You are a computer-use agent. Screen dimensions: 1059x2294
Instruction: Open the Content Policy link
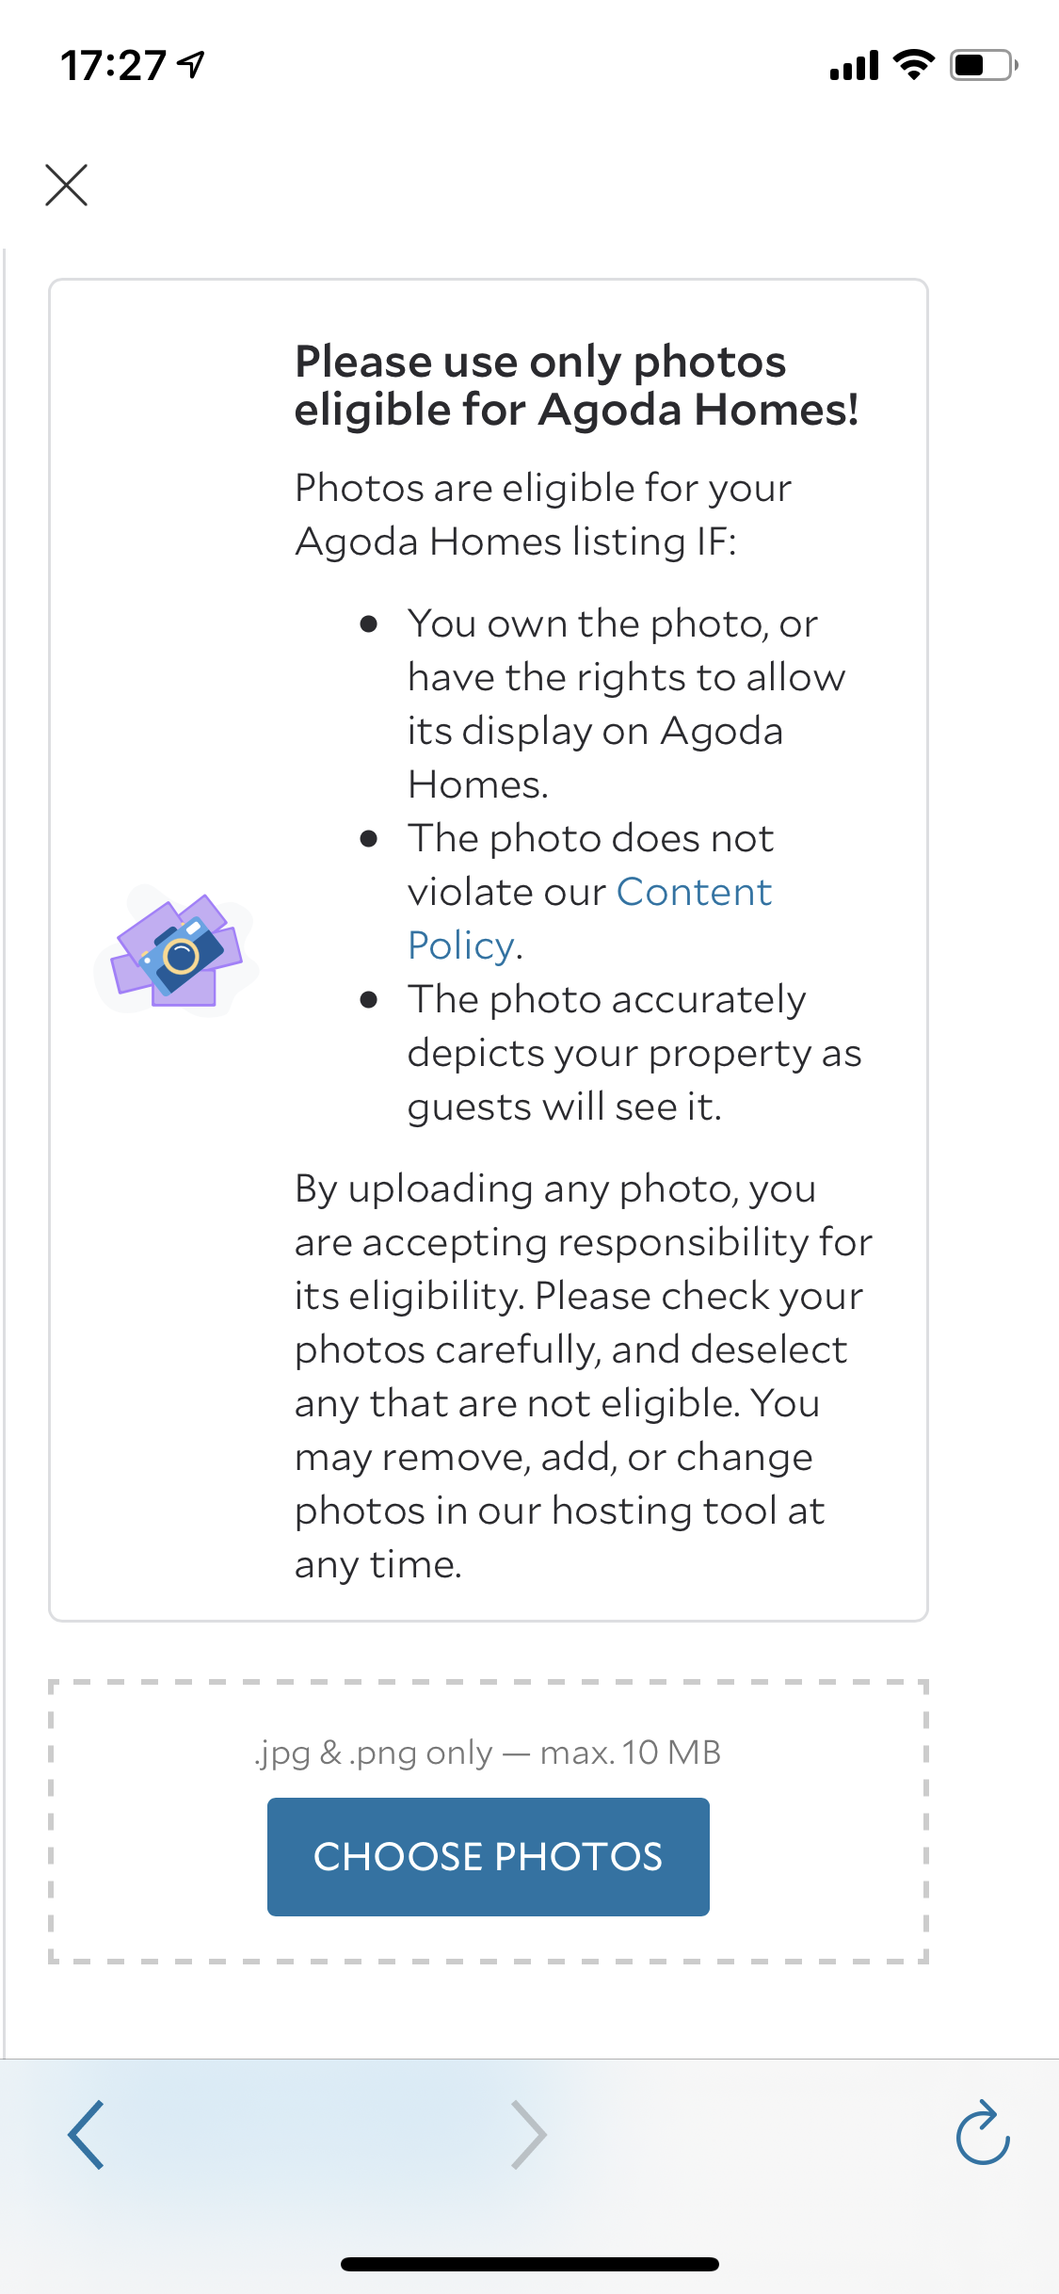tap(694, 893)
